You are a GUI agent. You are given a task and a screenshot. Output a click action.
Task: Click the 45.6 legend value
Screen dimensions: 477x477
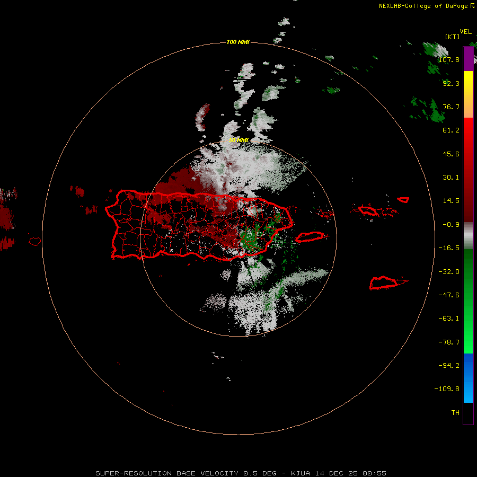point(451,154)
